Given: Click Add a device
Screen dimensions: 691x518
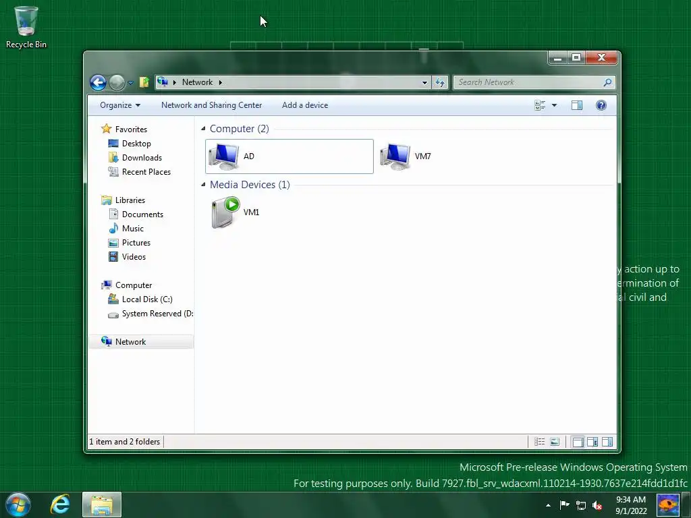Looking at the screenshot, I should click(305, 105).
